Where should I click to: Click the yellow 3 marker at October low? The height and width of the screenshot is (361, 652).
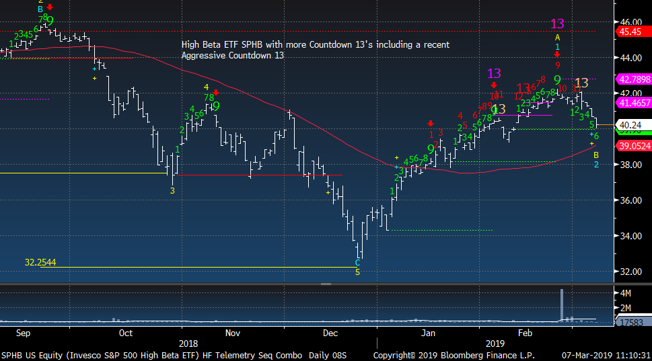coord(172,191)
